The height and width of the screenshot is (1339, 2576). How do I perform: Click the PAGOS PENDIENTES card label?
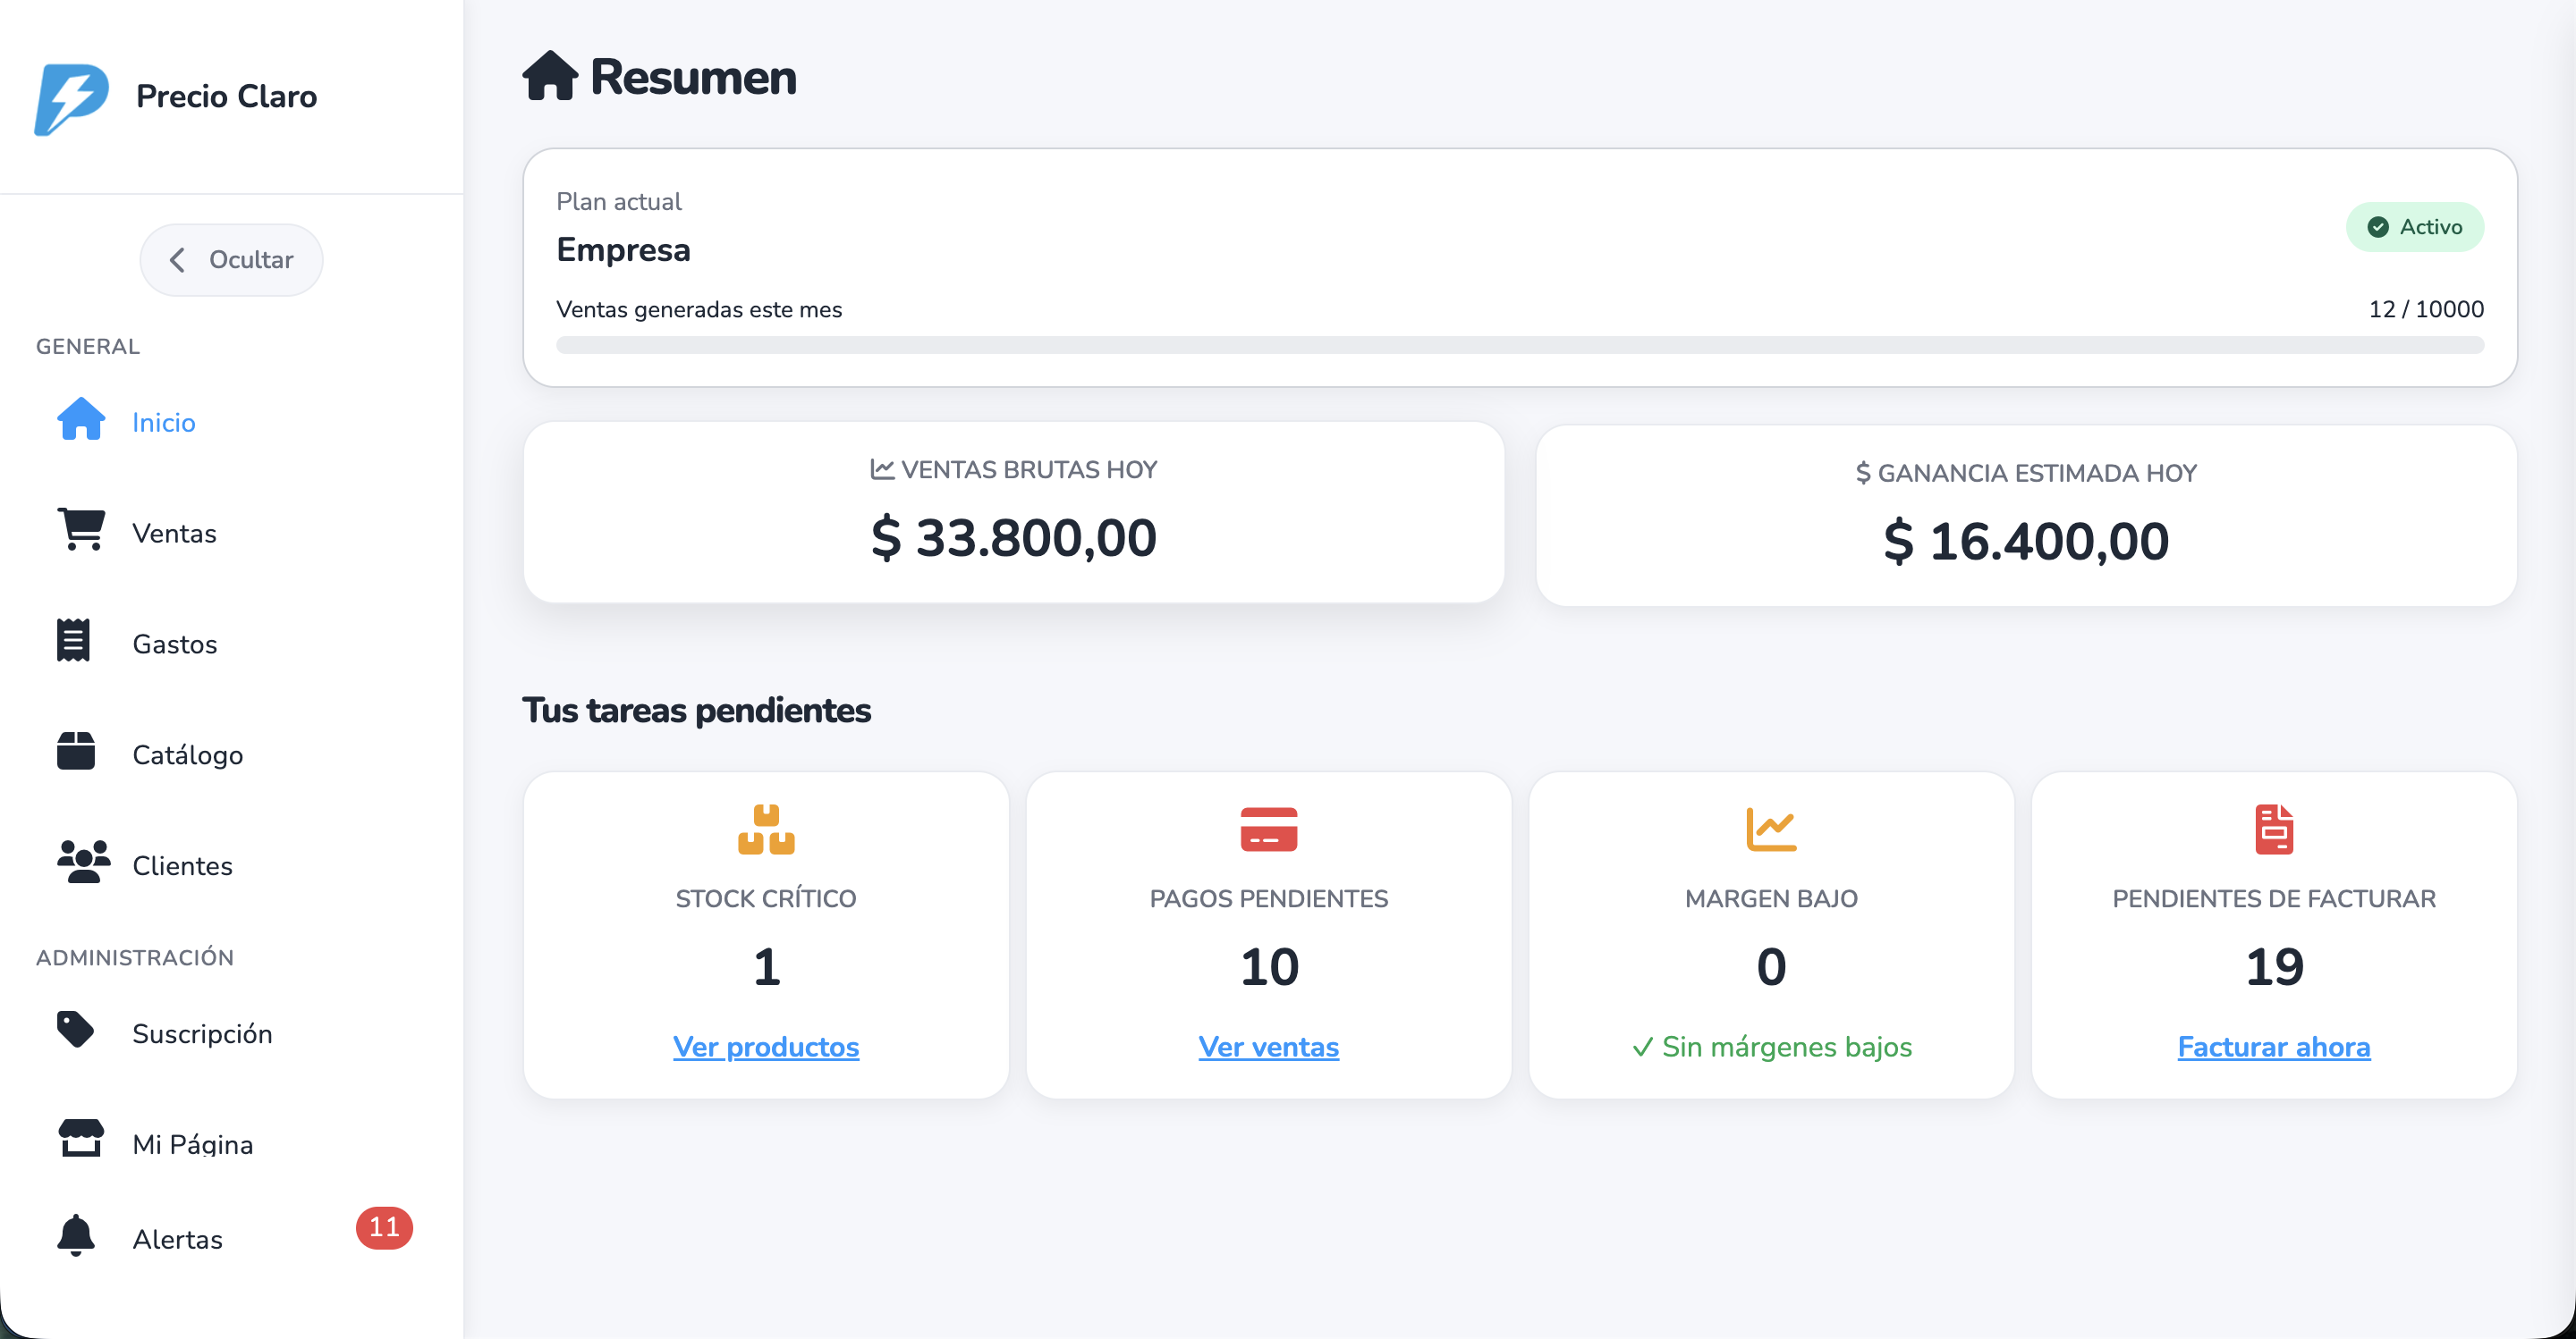pos(1268,898)
